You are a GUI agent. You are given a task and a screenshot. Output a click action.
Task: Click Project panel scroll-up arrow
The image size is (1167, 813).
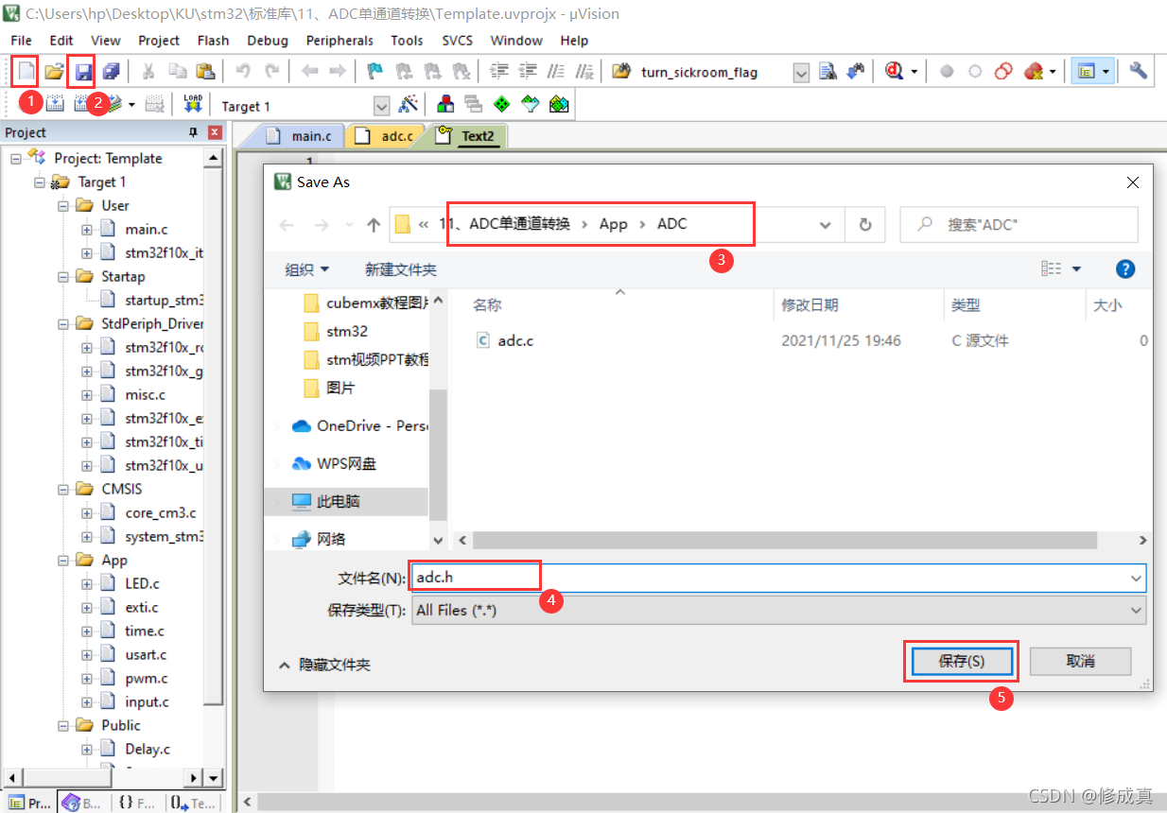point(214,158)
